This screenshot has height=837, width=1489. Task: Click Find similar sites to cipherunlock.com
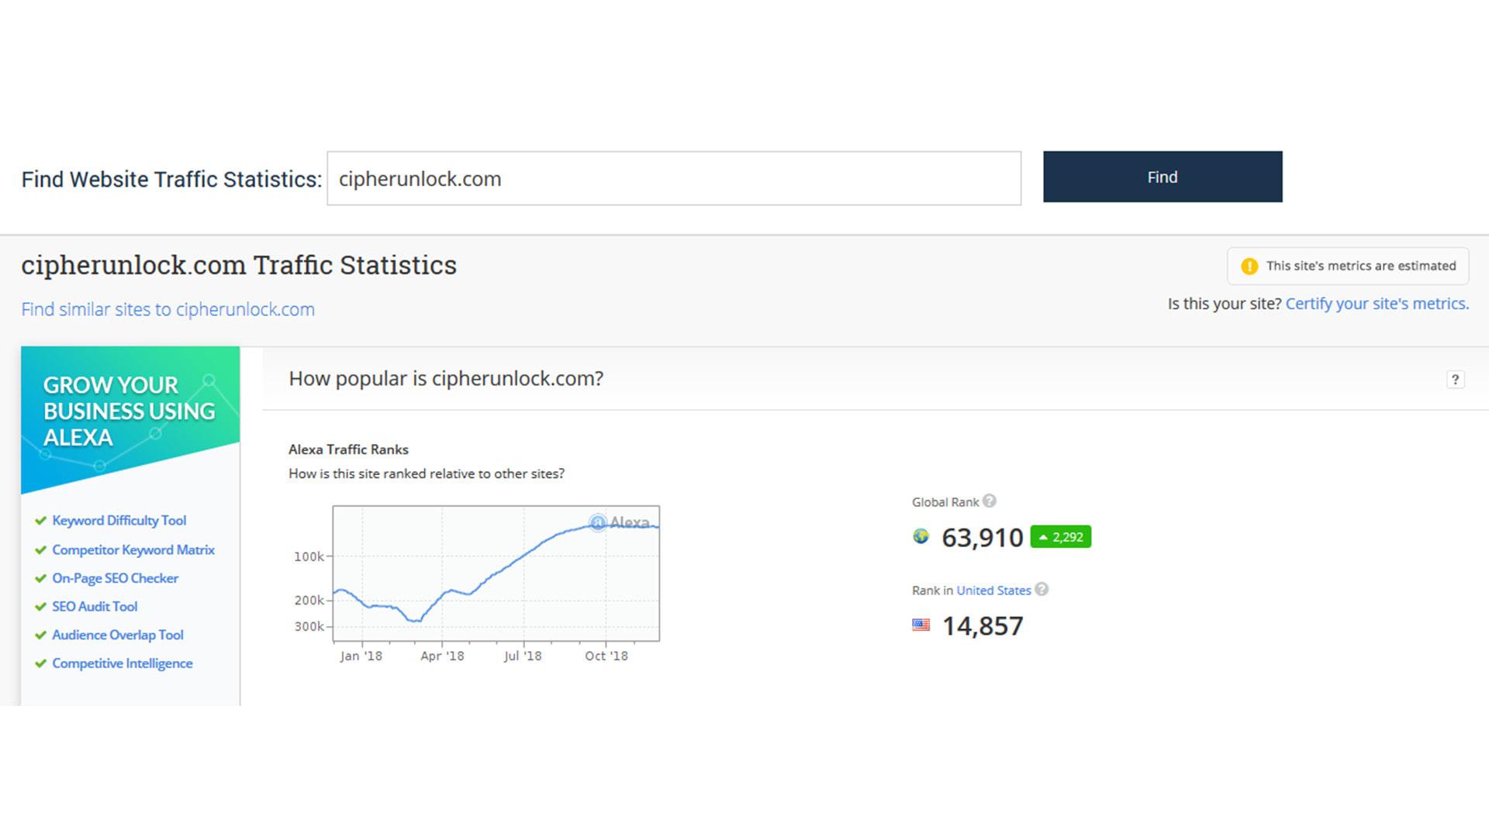168,309
